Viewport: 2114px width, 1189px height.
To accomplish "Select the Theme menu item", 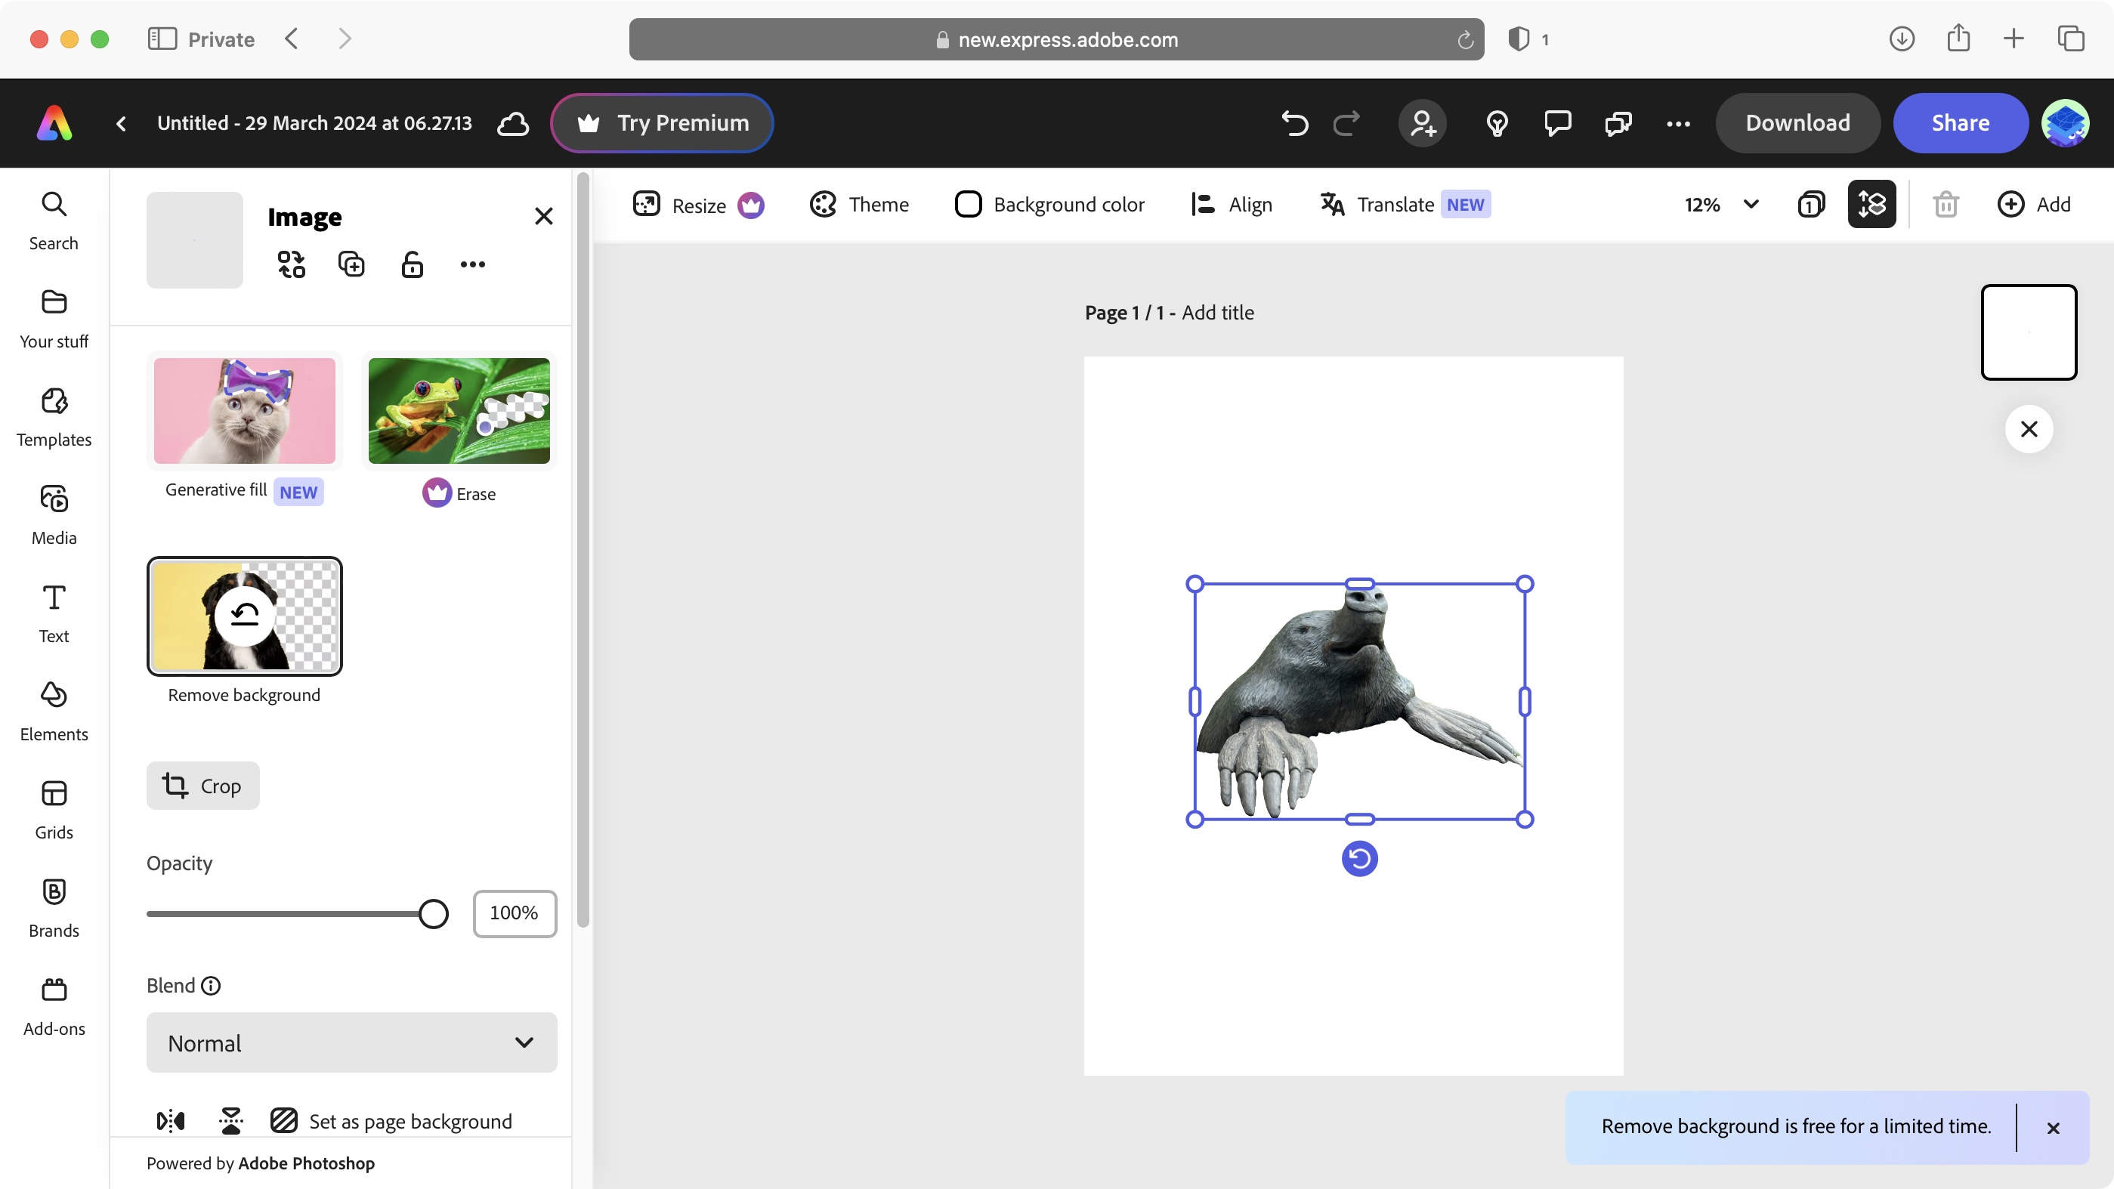I will click(860, 205).
